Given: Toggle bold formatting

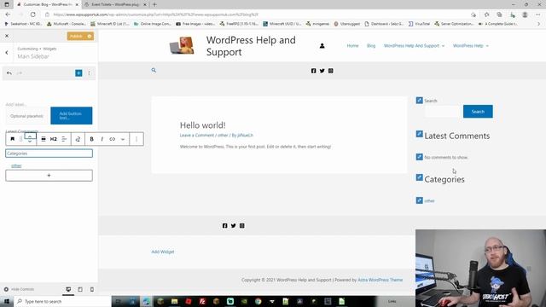Looking at the screenshot, I should [91, 139].
